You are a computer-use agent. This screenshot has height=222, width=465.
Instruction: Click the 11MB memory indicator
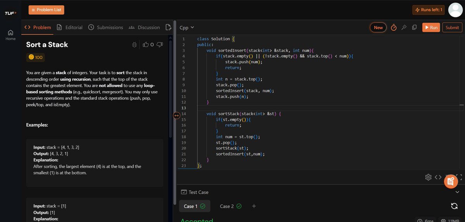point(449,220)
